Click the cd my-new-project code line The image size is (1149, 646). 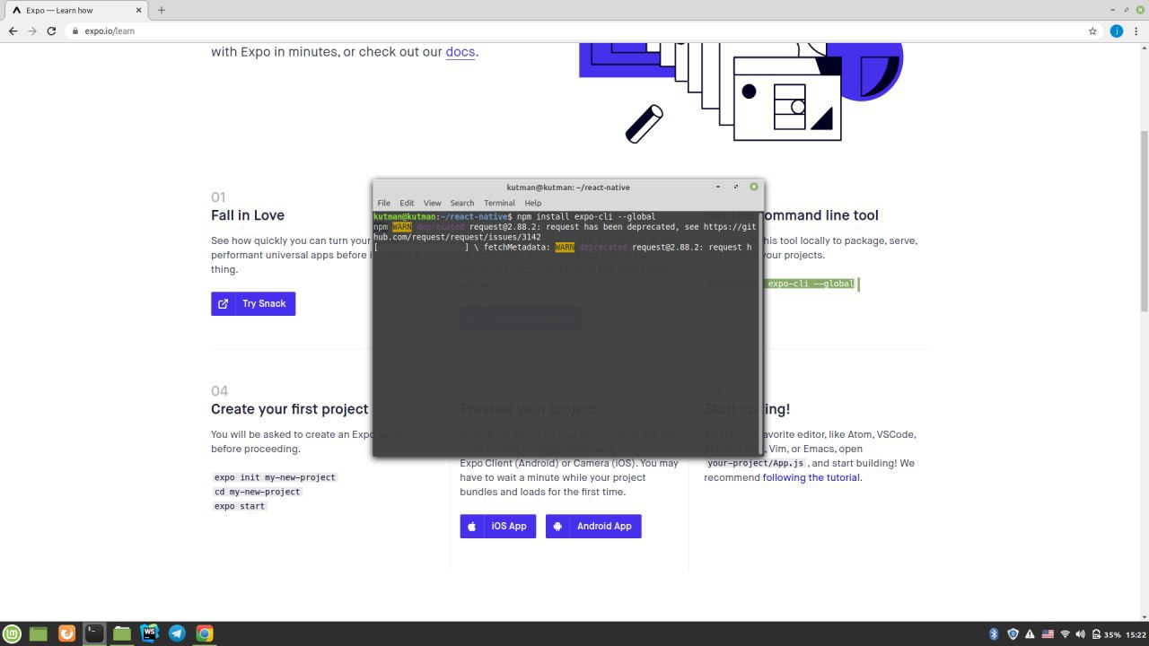point(257,492)
